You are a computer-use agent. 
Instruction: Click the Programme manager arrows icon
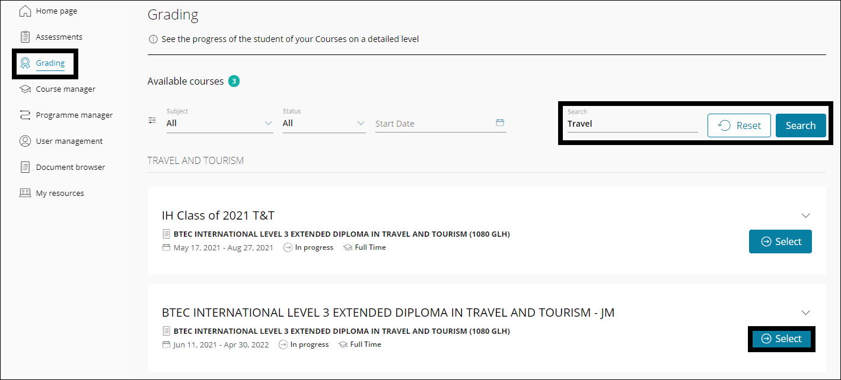point(25,115)
